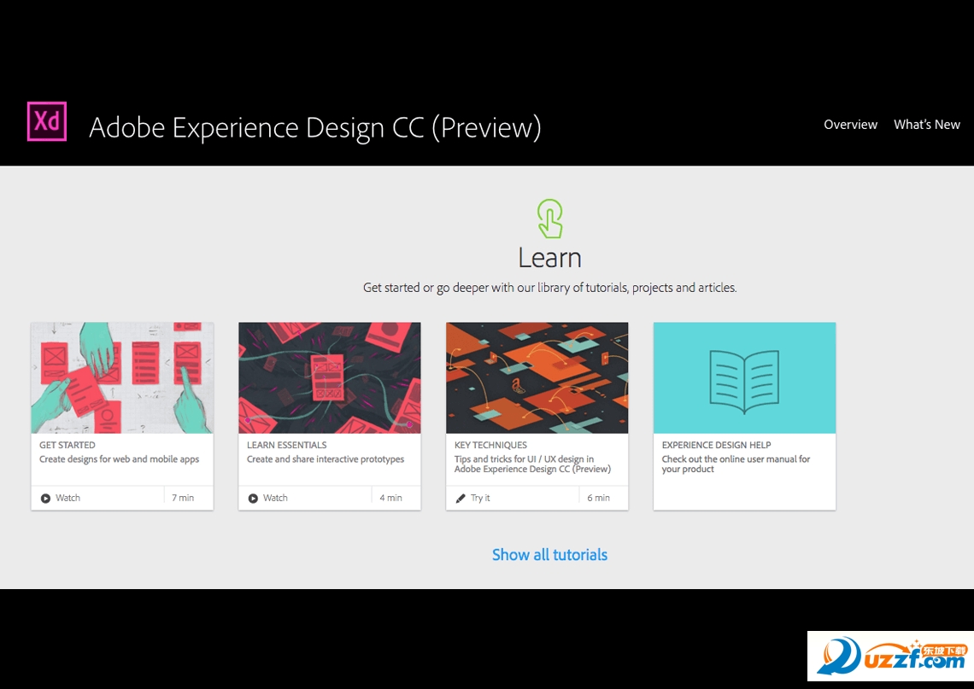The width and height of the screenshot is (974, 689).
Task: Click Watch on the Learn Essentials card
Action: click(x=275, y=498)
